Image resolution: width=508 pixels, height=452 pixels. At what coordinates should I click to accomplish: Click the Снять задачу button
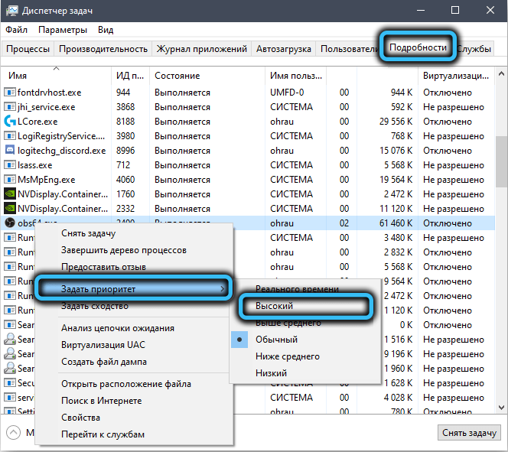468,433
